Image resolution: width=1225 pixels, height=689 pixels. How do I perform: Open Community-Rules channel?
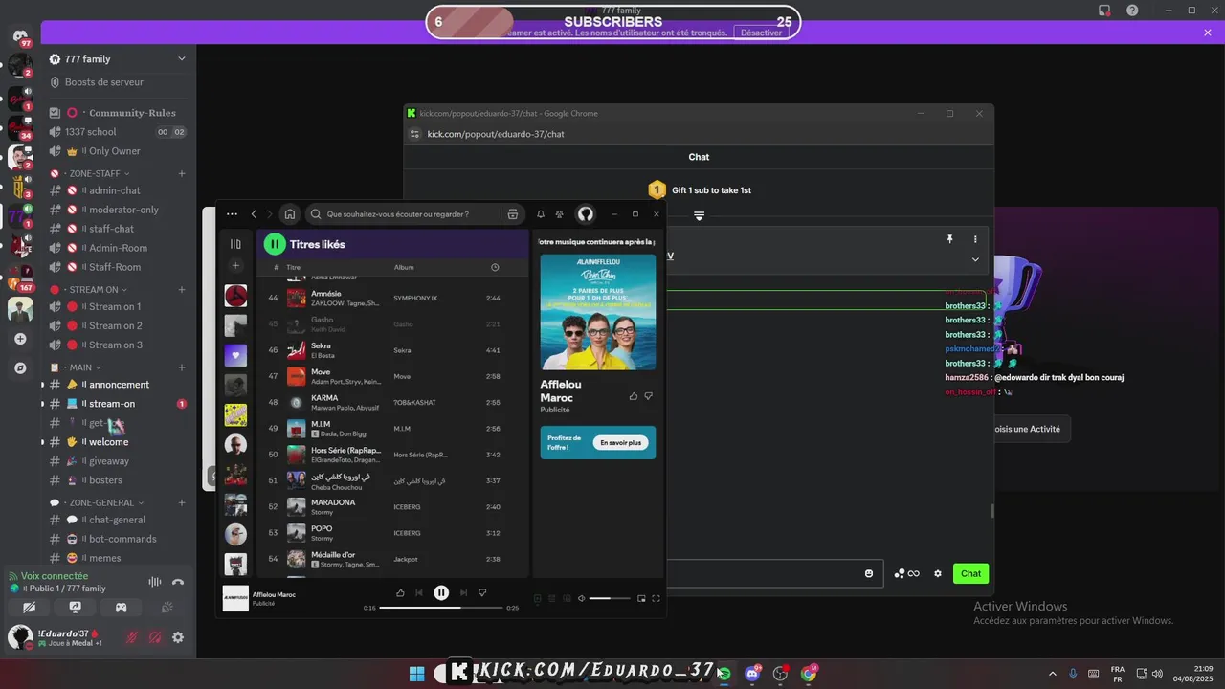pos(117,113)
